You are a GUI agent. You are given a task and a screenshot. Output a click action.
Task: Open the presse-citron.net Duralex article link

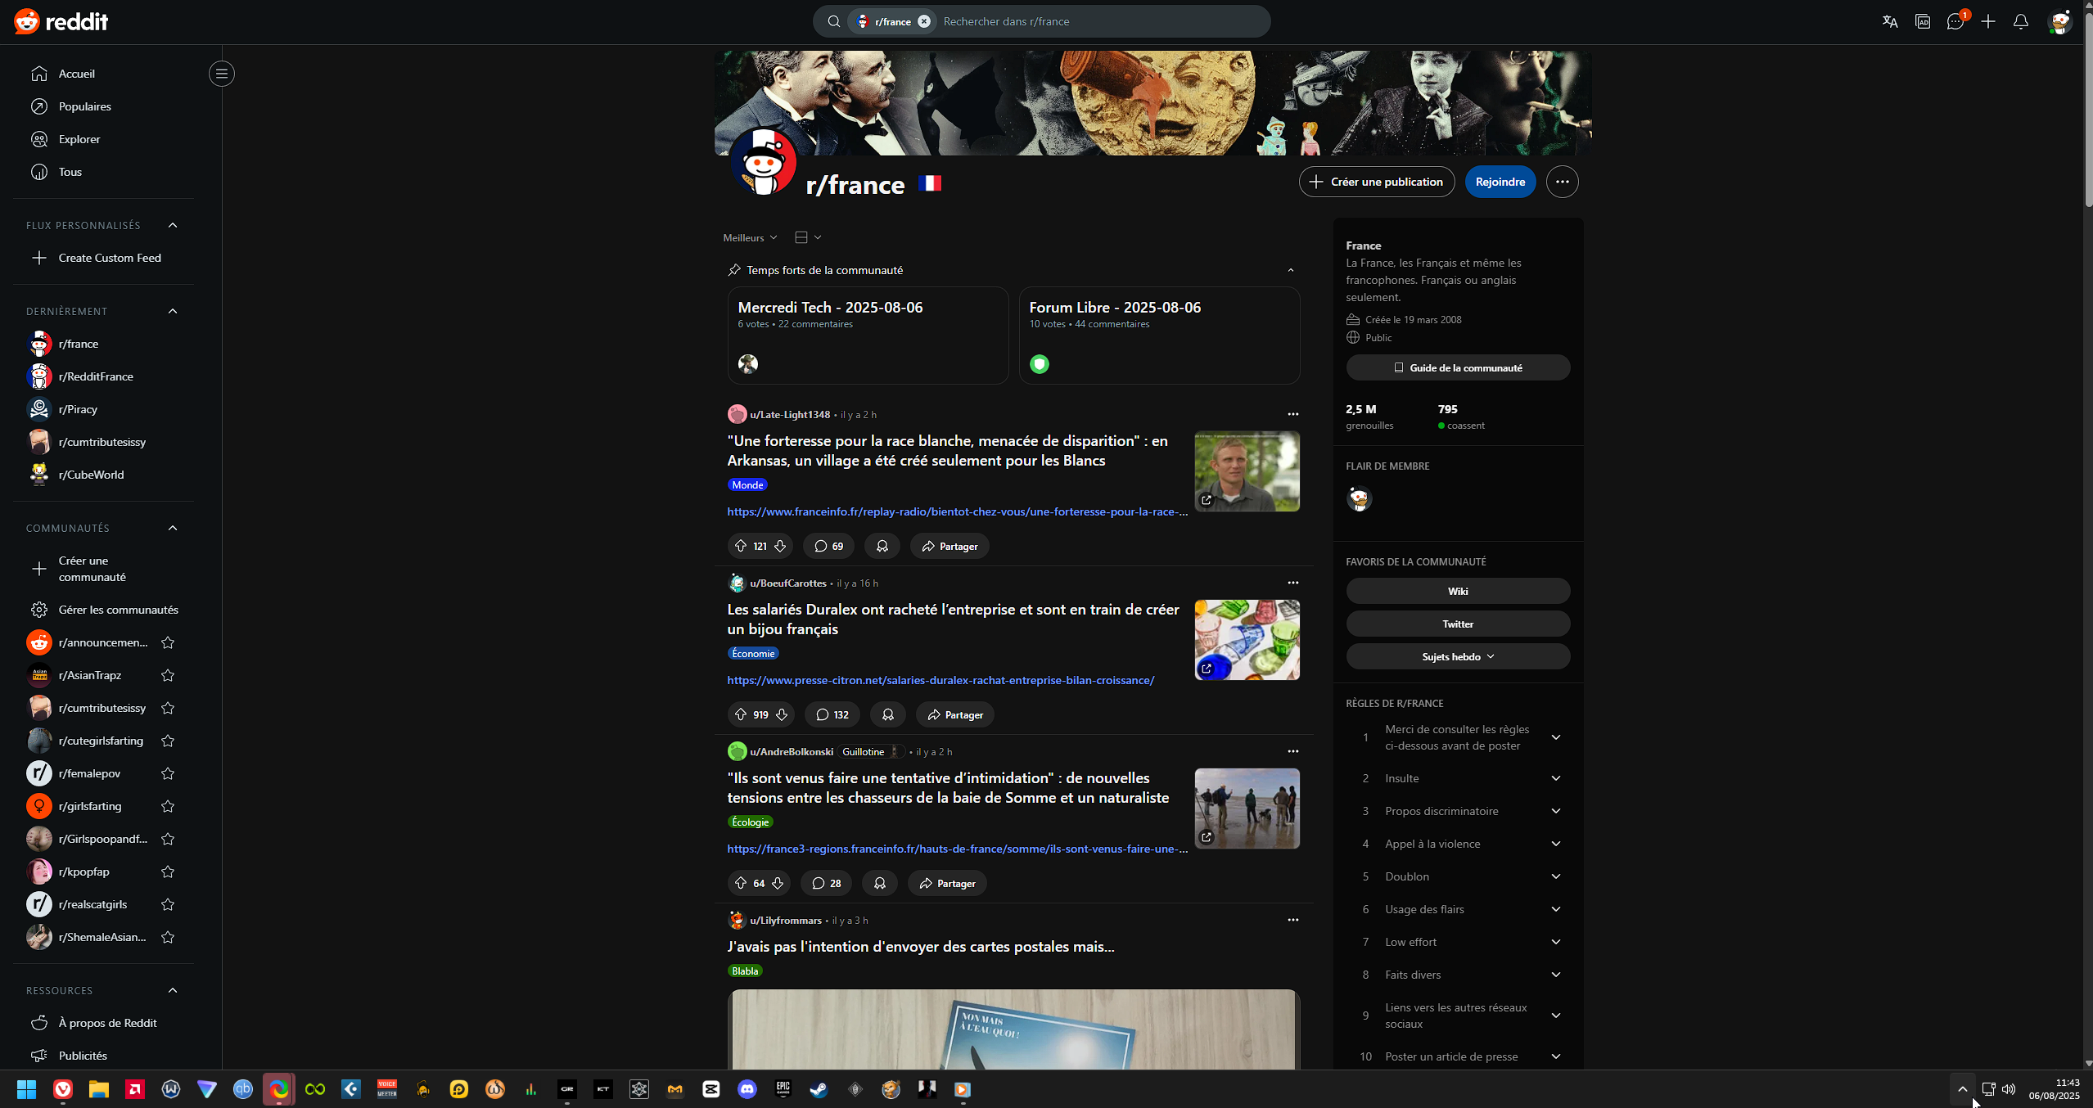940,680
